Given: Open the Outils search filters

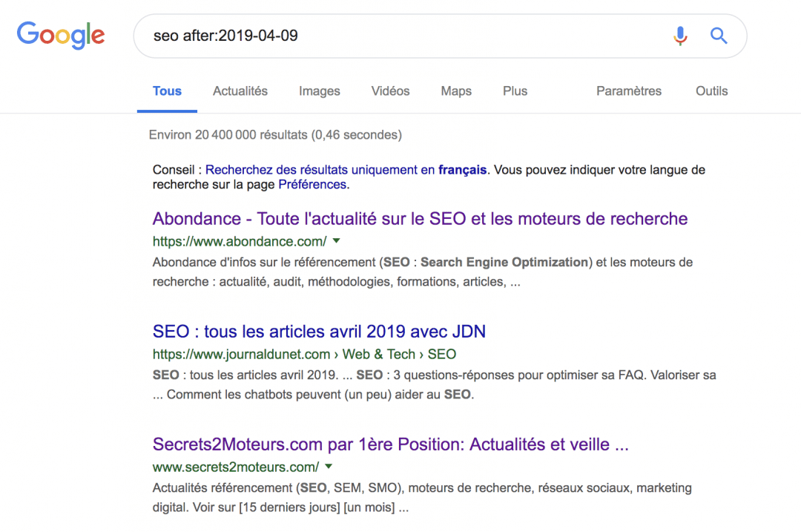Looking at the screenshot, I should (x=711, y=91).
